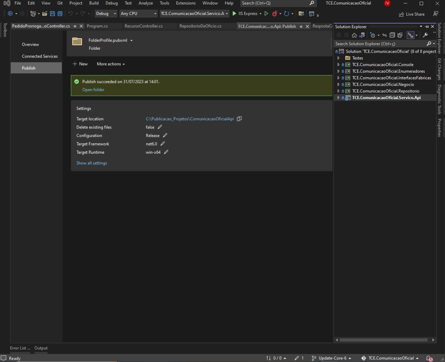This screenshot has width=445, height=362.
Task: Switch to the Program.cs tab
Action: tap(97, 26)
